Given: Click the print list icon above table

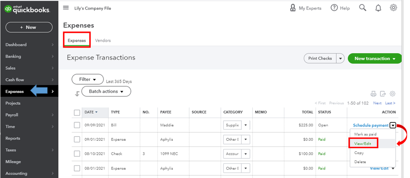Looking at the screenshot, I should click(x=373, y=94).
